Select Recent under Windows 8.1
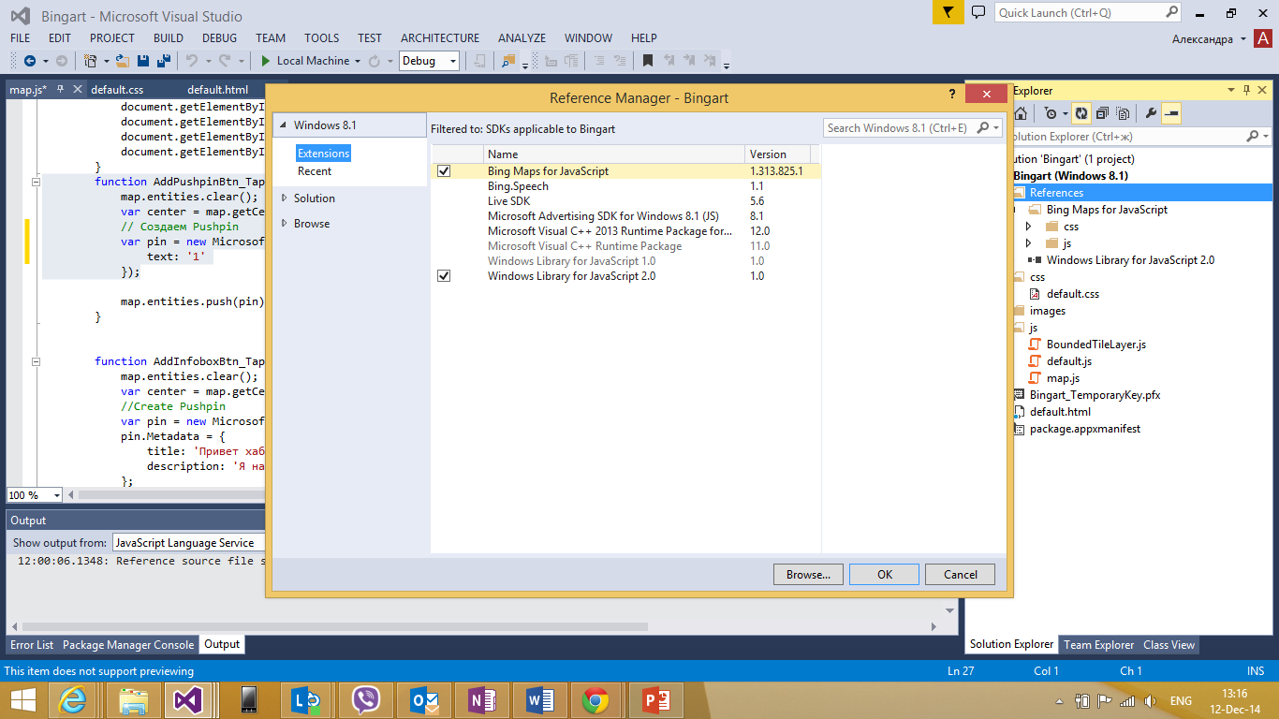The image size is (1279, 719). (315, 171)
